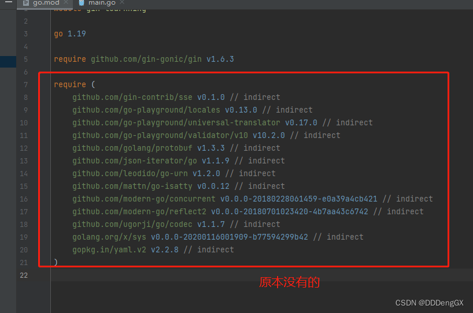The width and height of the screenshot is (473, 313).
Task: Click the 'require (' block opening line
Action: pos(75,85)
